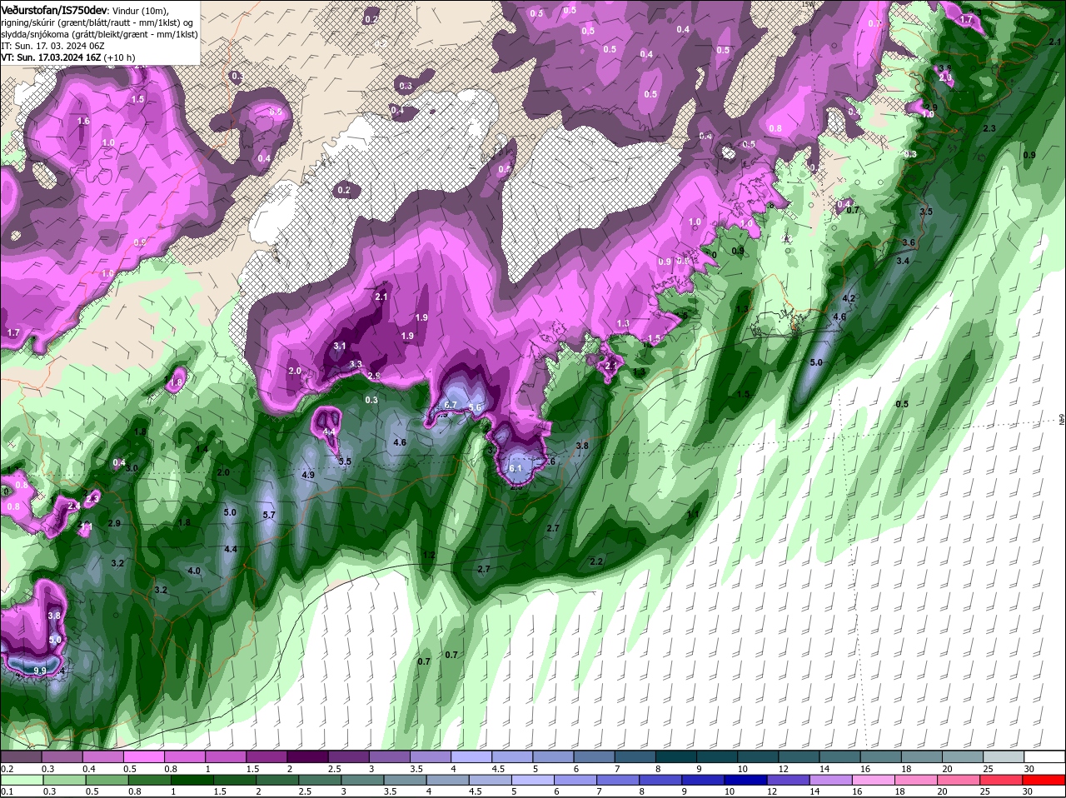1066x798 pixels.
Task: Click the snow legend swatch labeled 0.5
Action: (x=142, y=756)
